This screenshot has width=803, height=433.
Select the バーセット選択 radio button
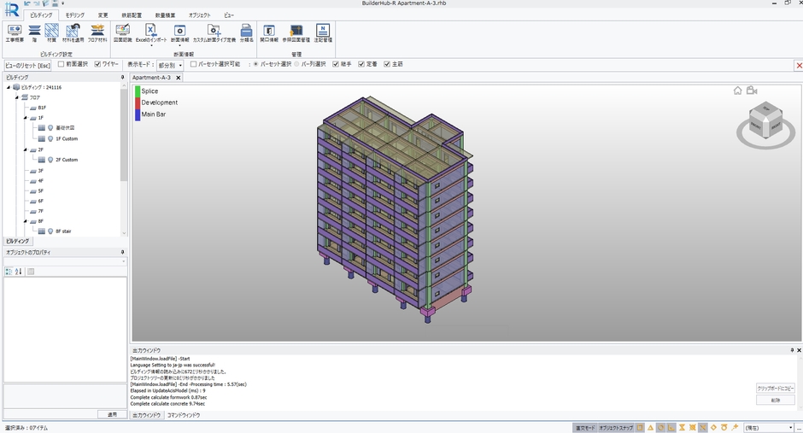[x=255, y=65]
